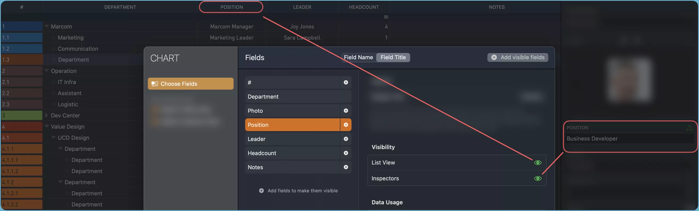
Task: Toggle Inspectors visibility eye
Action: [x=538, y=178]
